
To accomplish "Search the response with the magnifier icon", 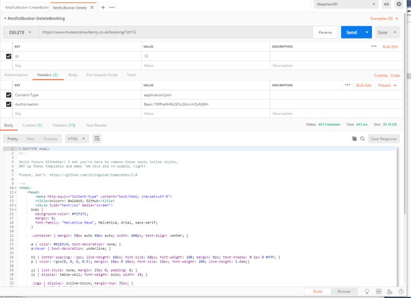I will [362, 139].
